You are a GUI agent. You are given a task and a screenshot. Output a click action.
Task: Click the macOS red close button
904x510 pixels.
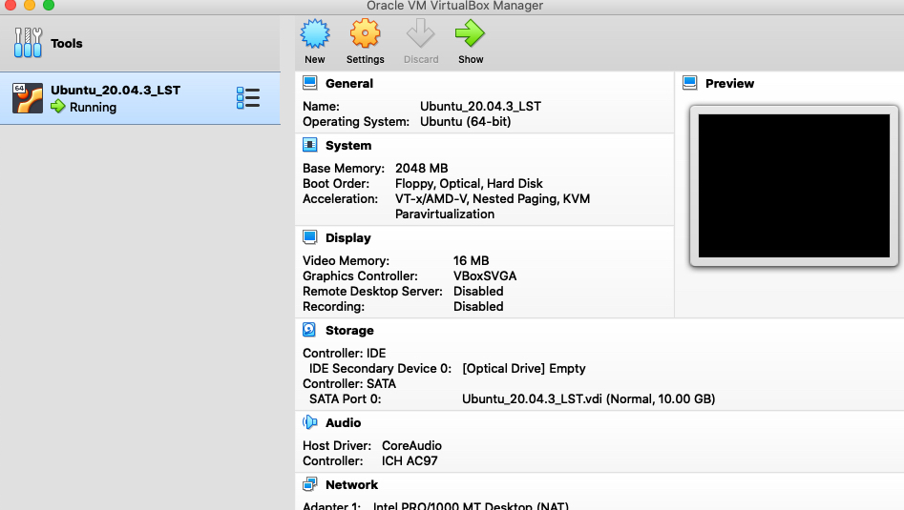point(10,5)
